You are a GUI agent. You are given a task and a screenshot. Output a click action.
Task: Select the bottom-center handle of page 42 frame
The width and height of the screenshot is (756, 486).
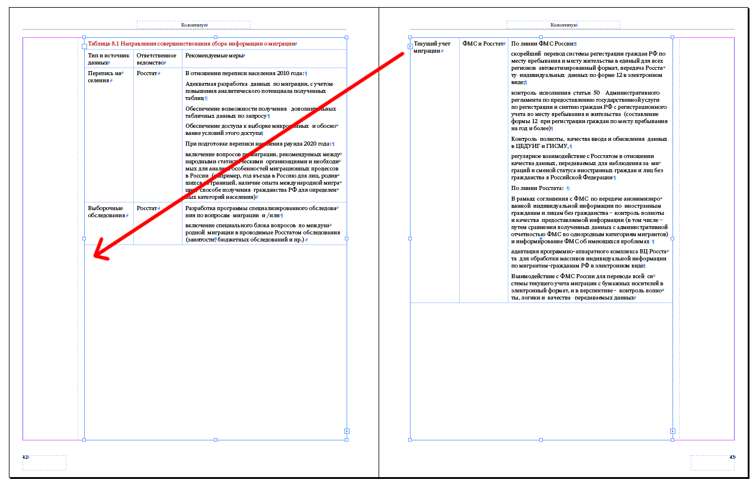point(215,440)
